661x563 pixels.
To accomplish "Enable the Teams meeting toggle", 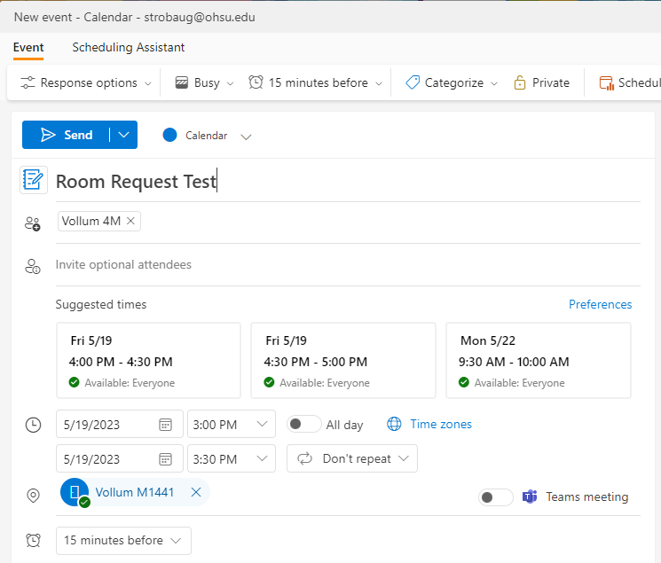I will [x=495, y=497].
